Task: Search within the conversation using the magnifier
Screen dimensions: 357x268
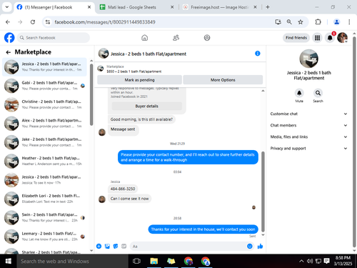Action: pos(318,93)
